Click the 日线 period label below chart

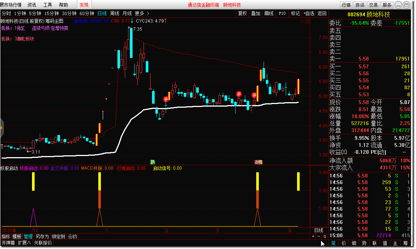tap(319, 231)
